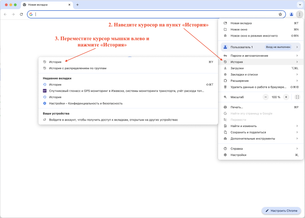This screenshot has width=305, height=218.
Task: Click the gear icon beside Настройки – Конфиденциальность
Action: pyautogui.click(x=45, y=103)
